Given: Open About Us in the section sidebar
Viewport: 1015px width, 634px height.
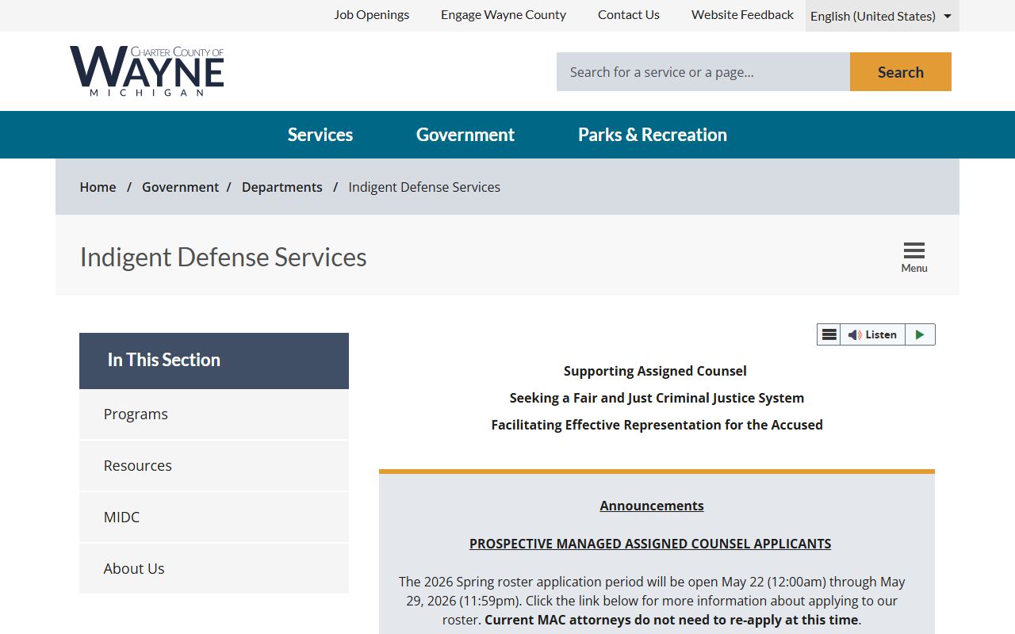Looking at the screenshot, I should coord(214,569).
